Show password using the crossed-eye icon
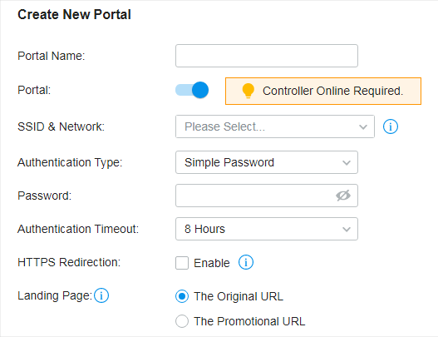 (343, 196)
